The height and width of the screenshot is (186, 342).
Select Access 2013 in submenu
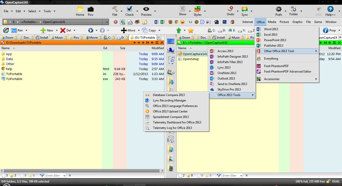point(232,51)
